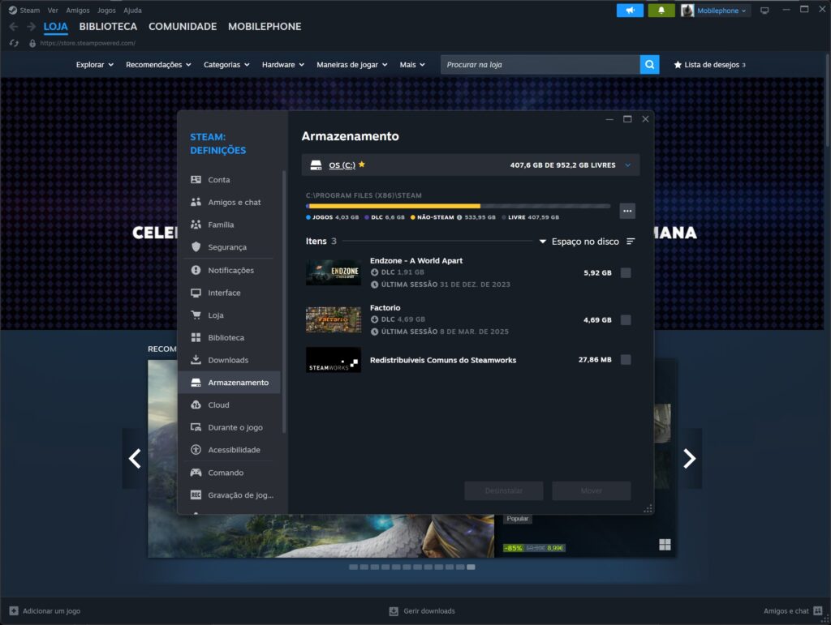
Task: Open the announcements megaphone icon
Action: (630, 10)
